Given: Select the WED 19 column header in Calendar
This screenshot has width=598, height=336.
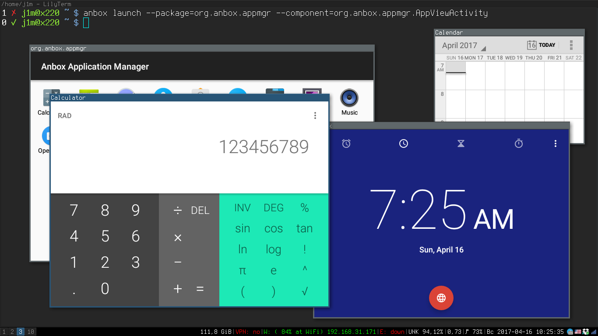Looking at the screenshot, I should tap(514, 58).
